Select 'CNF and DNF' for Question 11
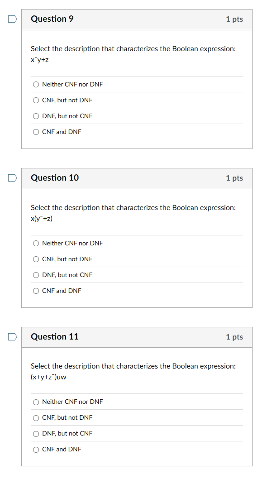 [x=36, y=449]
